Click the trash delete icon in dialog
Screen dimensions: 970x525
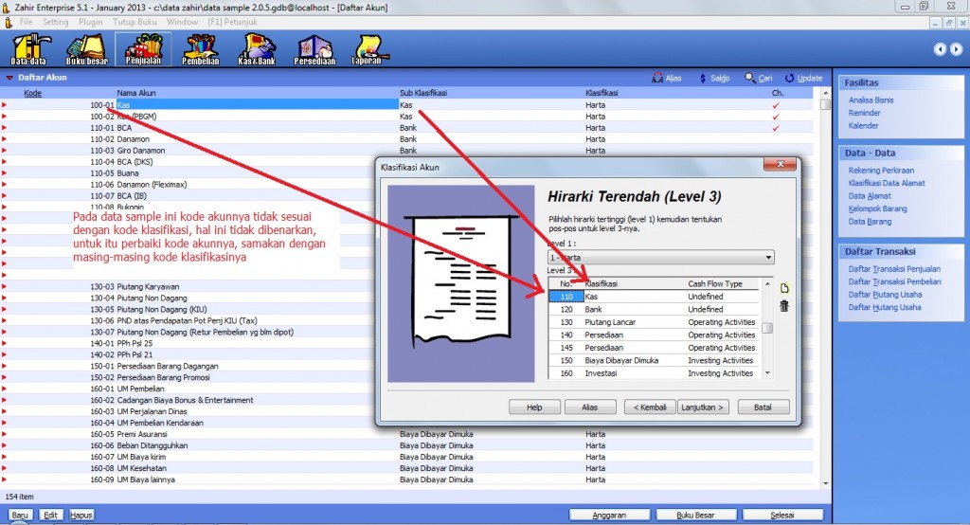[x=783, y=305]
